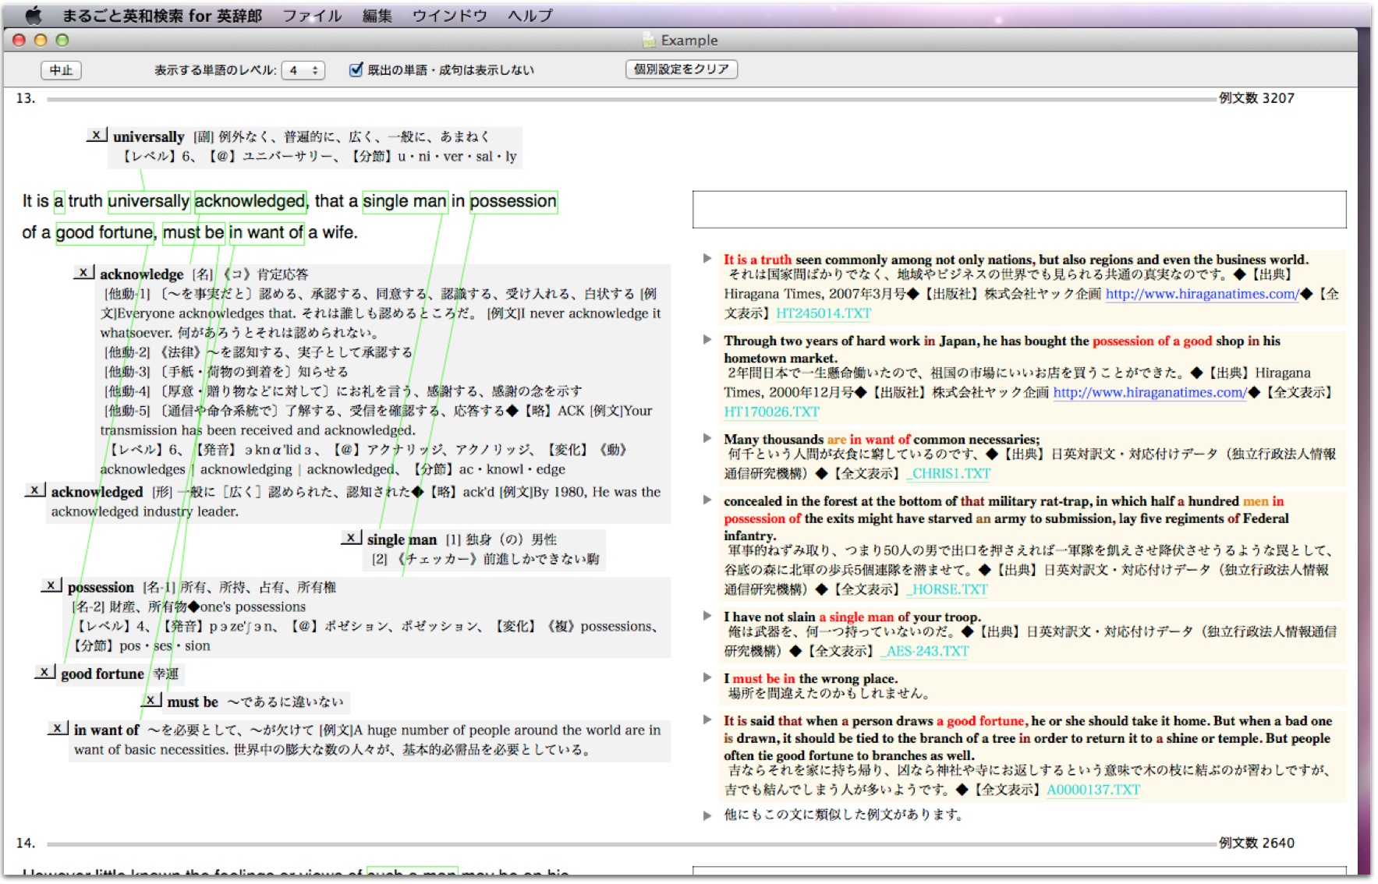The image size is (1378, 884).
Task: Toggle the hide already-shown words checkbox
Action: [x=356, y=70]
